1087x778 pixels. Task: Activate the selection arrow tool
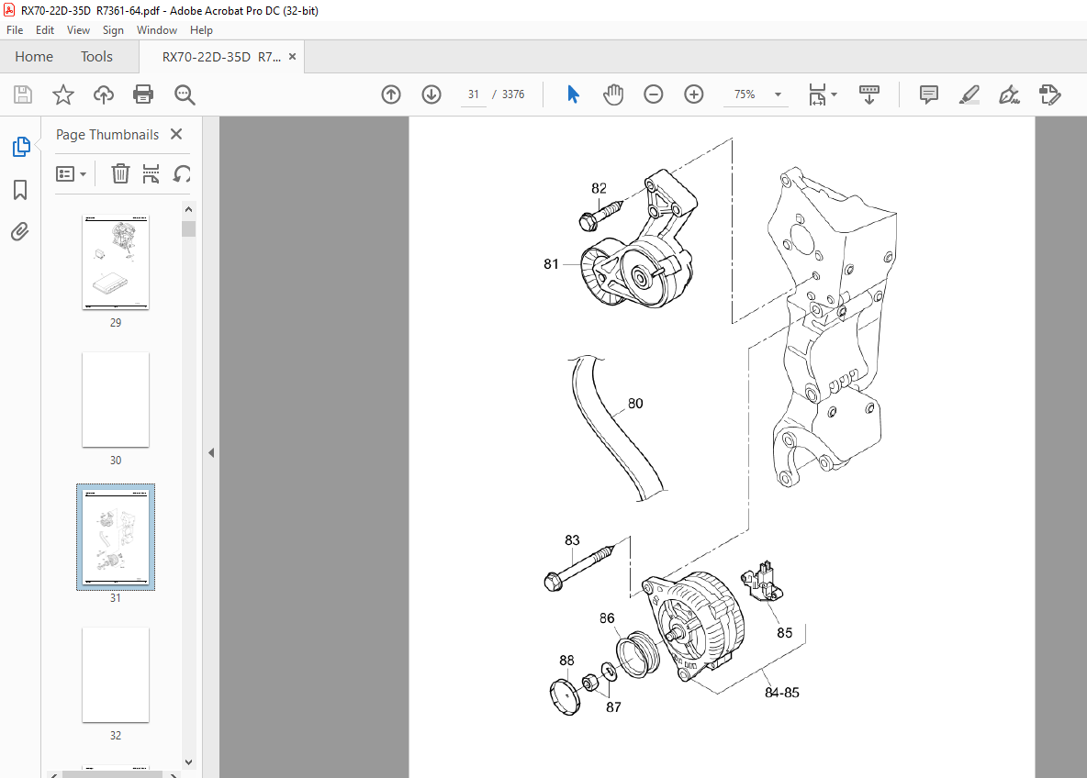click(573, 94)
